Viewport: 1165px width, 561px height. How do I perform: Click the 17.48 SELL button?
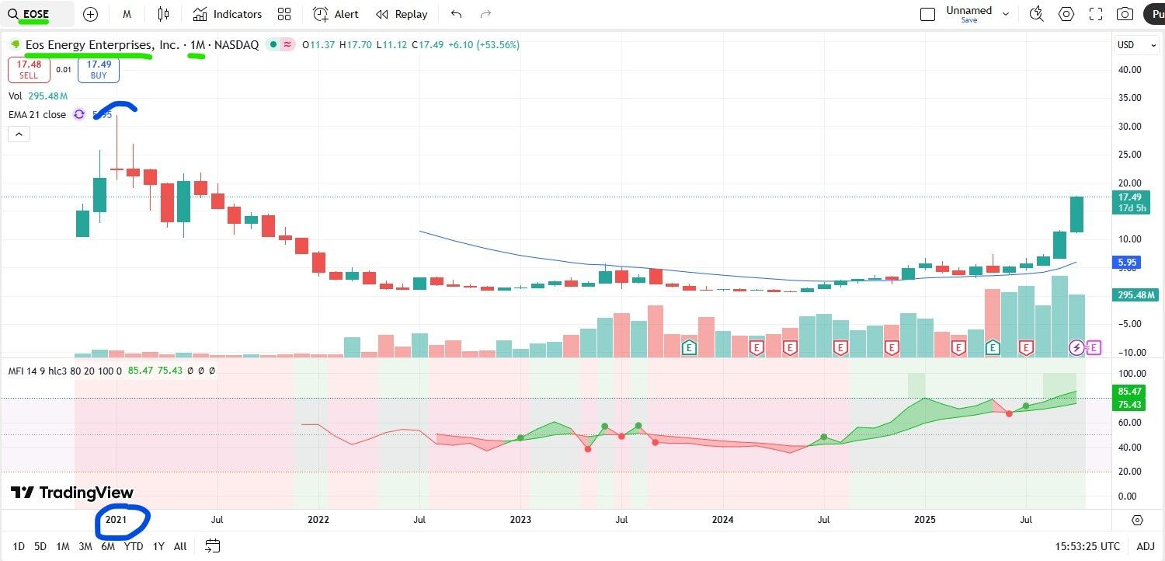[29, 70]
